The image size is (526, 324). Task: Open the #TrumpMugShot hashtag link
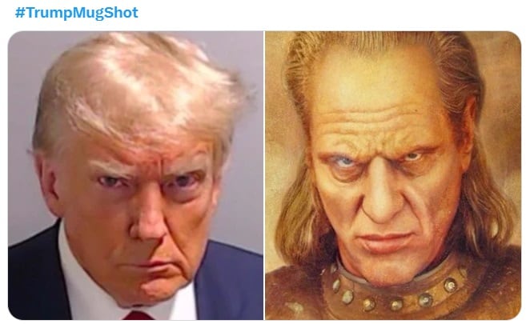pos(77,13)
